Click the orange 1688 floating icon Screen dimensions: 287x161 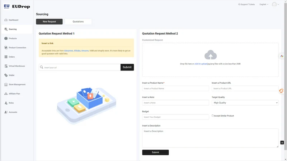click(x=281, y=91)
